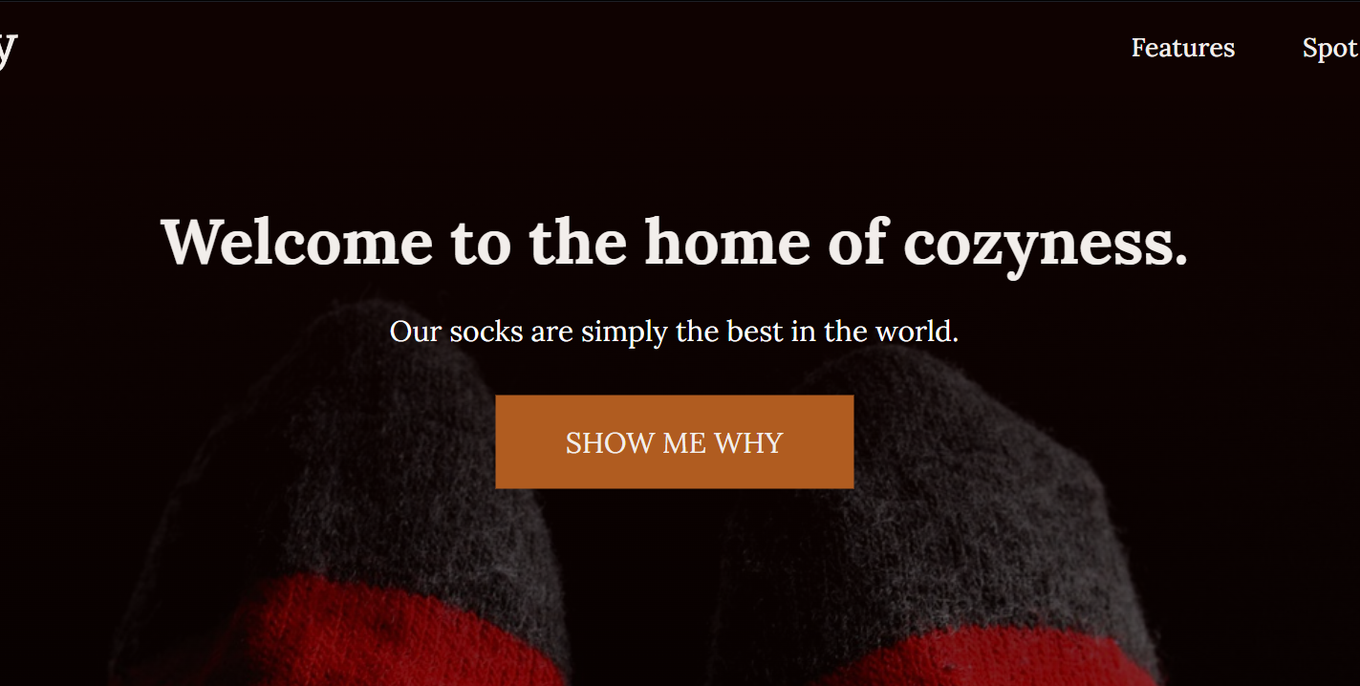Click the word socks in the tagline
This screenshot has height=686, width=1360.
(486, 332)
